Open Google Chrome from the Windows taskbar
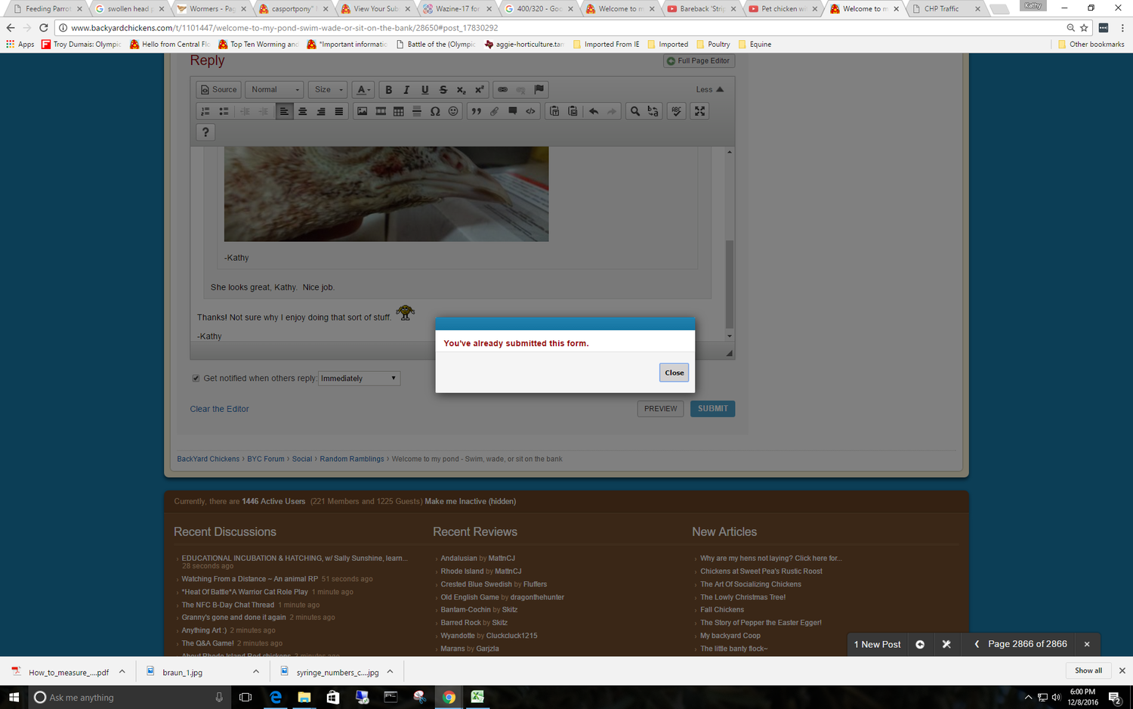Image resolution: width=1133 pixels, height=709 pixels. (x=449, y=697)
